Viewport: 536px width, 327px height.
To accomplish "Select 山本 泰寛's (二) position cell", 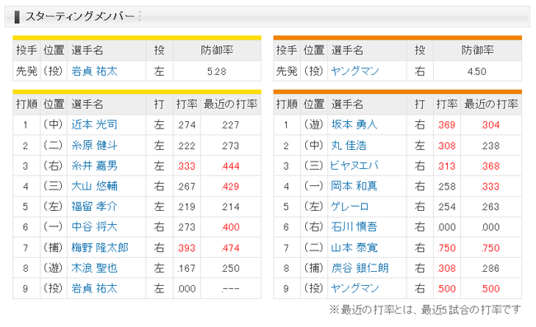I will 314,247.
